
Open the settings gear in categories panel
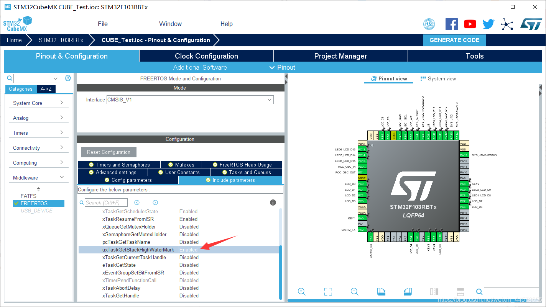68,78
